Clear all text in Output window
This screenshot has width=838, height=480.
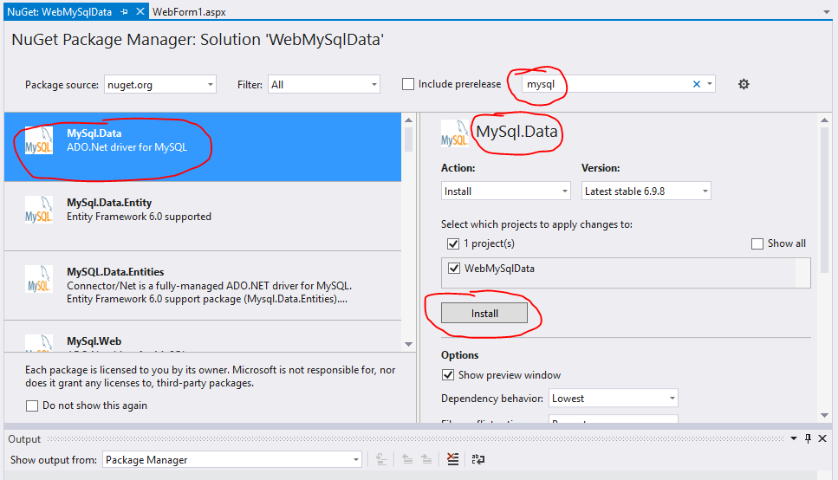point(452,460)
